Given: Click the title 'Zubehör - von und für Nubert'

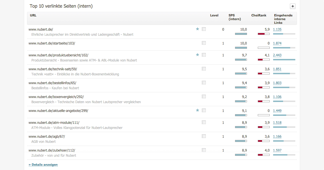Looking at the screenshot, I should pyautogui.click(x=54, y=156).
